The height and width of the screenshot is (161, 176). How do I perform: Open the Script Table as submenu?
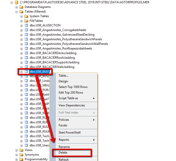tap(76, 98)
